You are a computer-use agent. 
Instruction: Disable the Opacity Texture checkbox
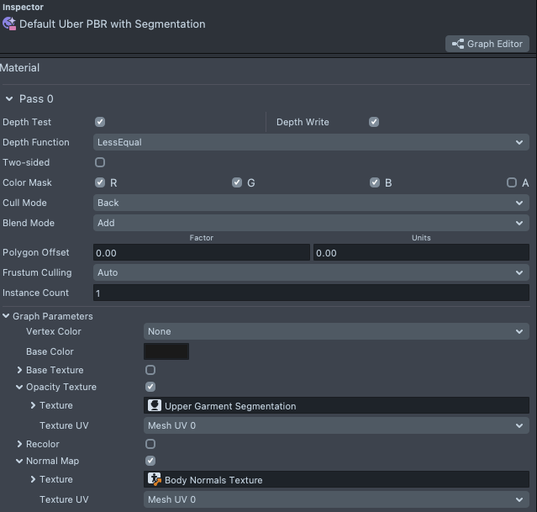coord(150,387)
